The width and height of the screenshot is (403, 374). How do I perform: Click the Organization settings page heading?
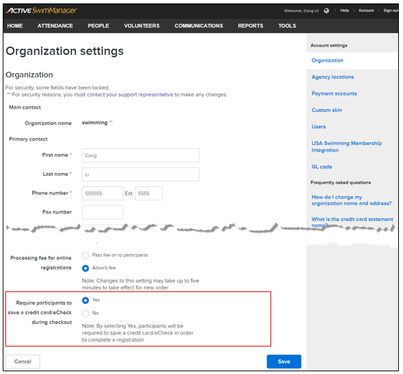pos(64,51)
